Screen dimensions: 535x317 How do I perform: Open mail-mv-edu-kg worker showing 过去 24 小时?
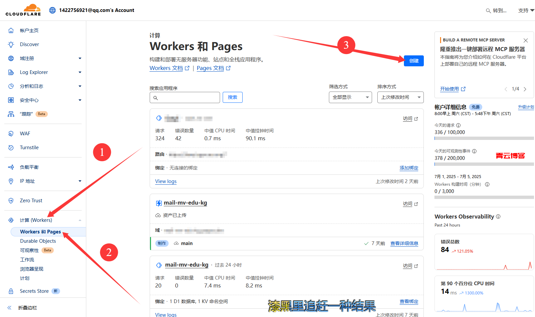pyautogui.click(x=187, y=265)
